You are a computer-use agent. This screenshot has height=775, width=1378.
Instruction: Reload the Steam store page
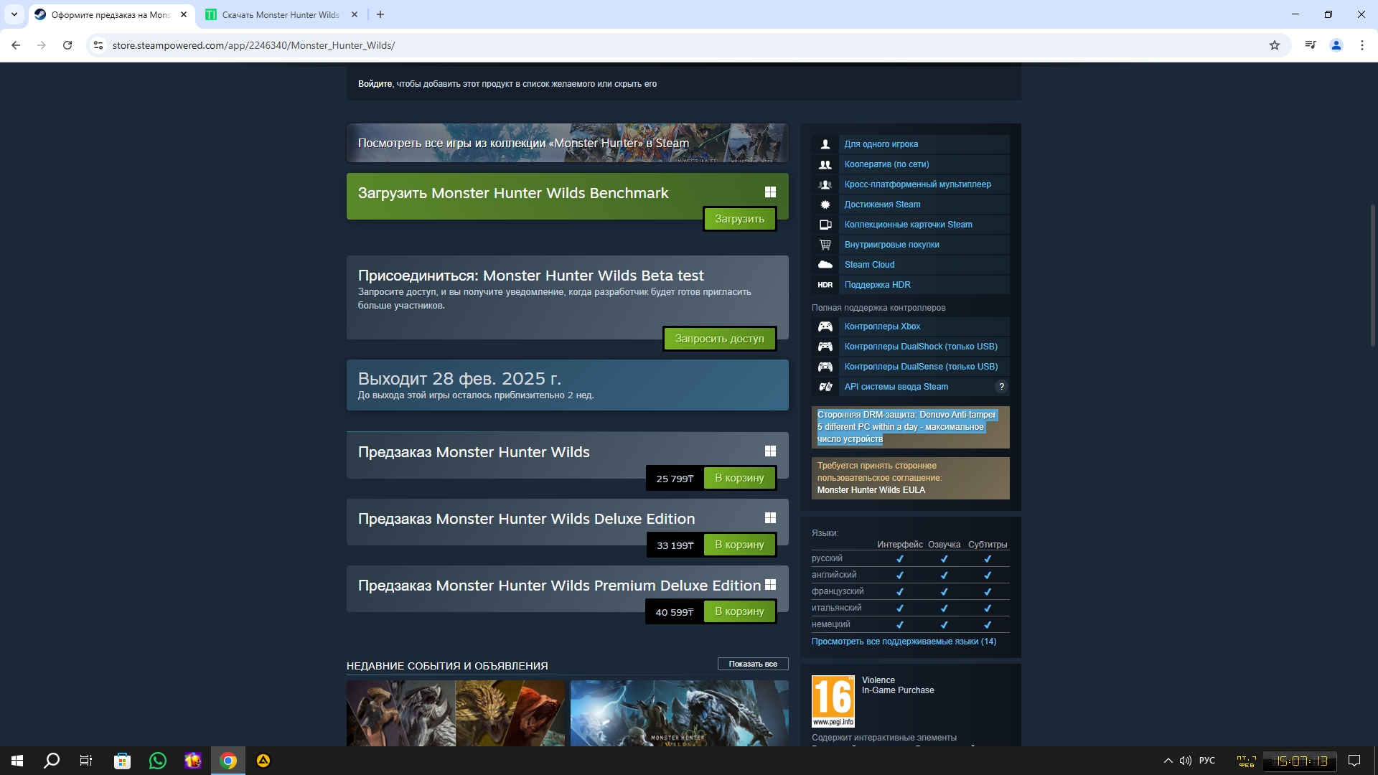tap(67, 45)
